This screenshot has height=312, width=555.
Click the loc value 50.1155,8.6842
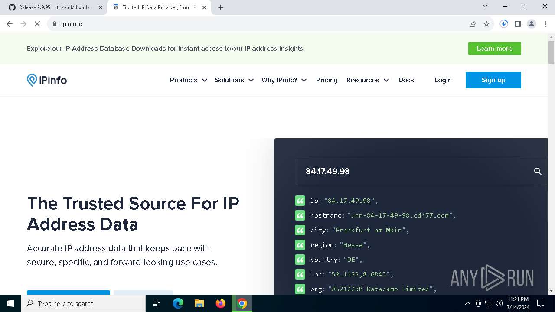pyautogui.click(x=359, y=274)
